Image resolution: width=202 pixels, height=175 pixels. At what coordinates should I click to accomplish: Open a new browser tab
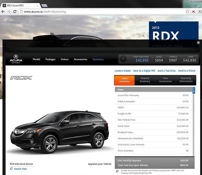44,6
